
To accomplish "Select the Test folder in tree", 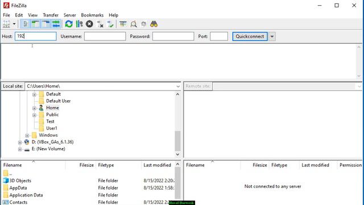I will pos(50,121).
